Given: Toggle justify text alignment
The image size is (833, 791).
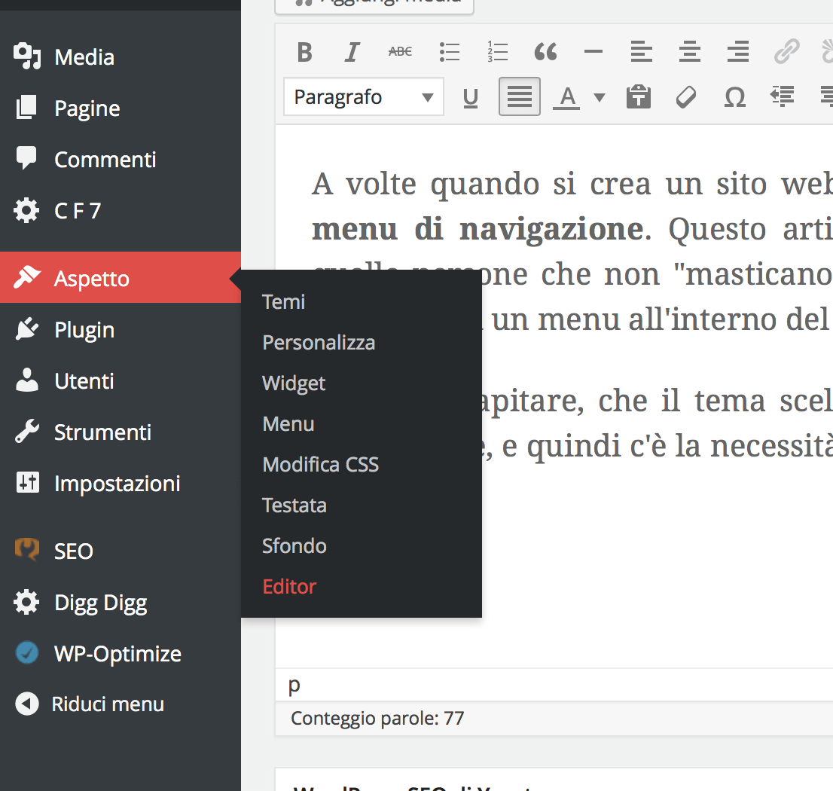Looking at the screenshot, I should 520,97.
